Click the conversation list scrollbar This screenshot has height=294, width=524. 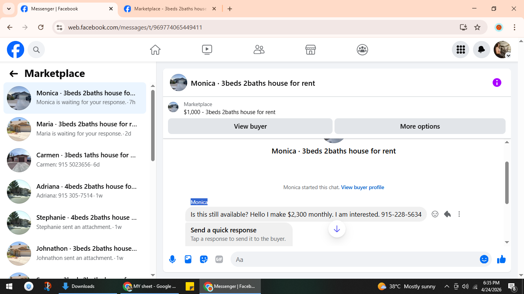[153, 125]
